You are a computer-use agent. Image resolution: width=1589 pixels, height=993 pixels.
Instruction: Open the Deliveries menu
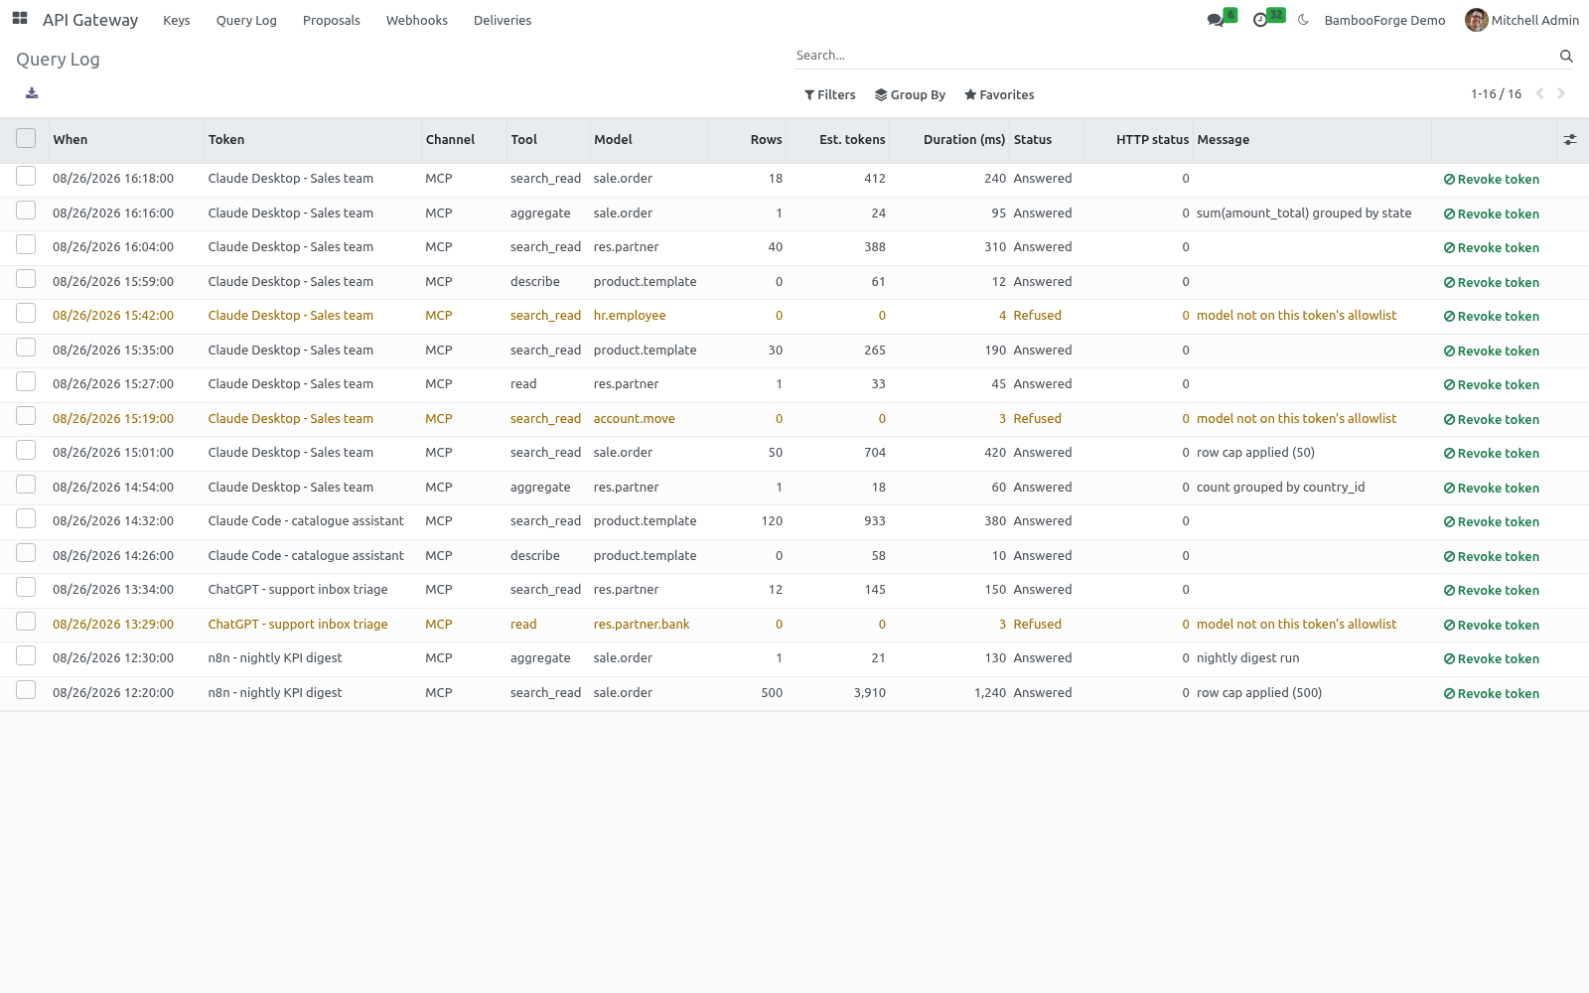[x=503, y=20]
